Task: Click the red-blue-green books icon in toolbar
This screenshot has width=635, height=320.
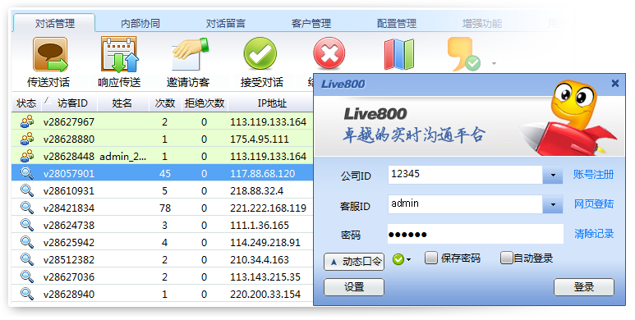Action: 399,54
